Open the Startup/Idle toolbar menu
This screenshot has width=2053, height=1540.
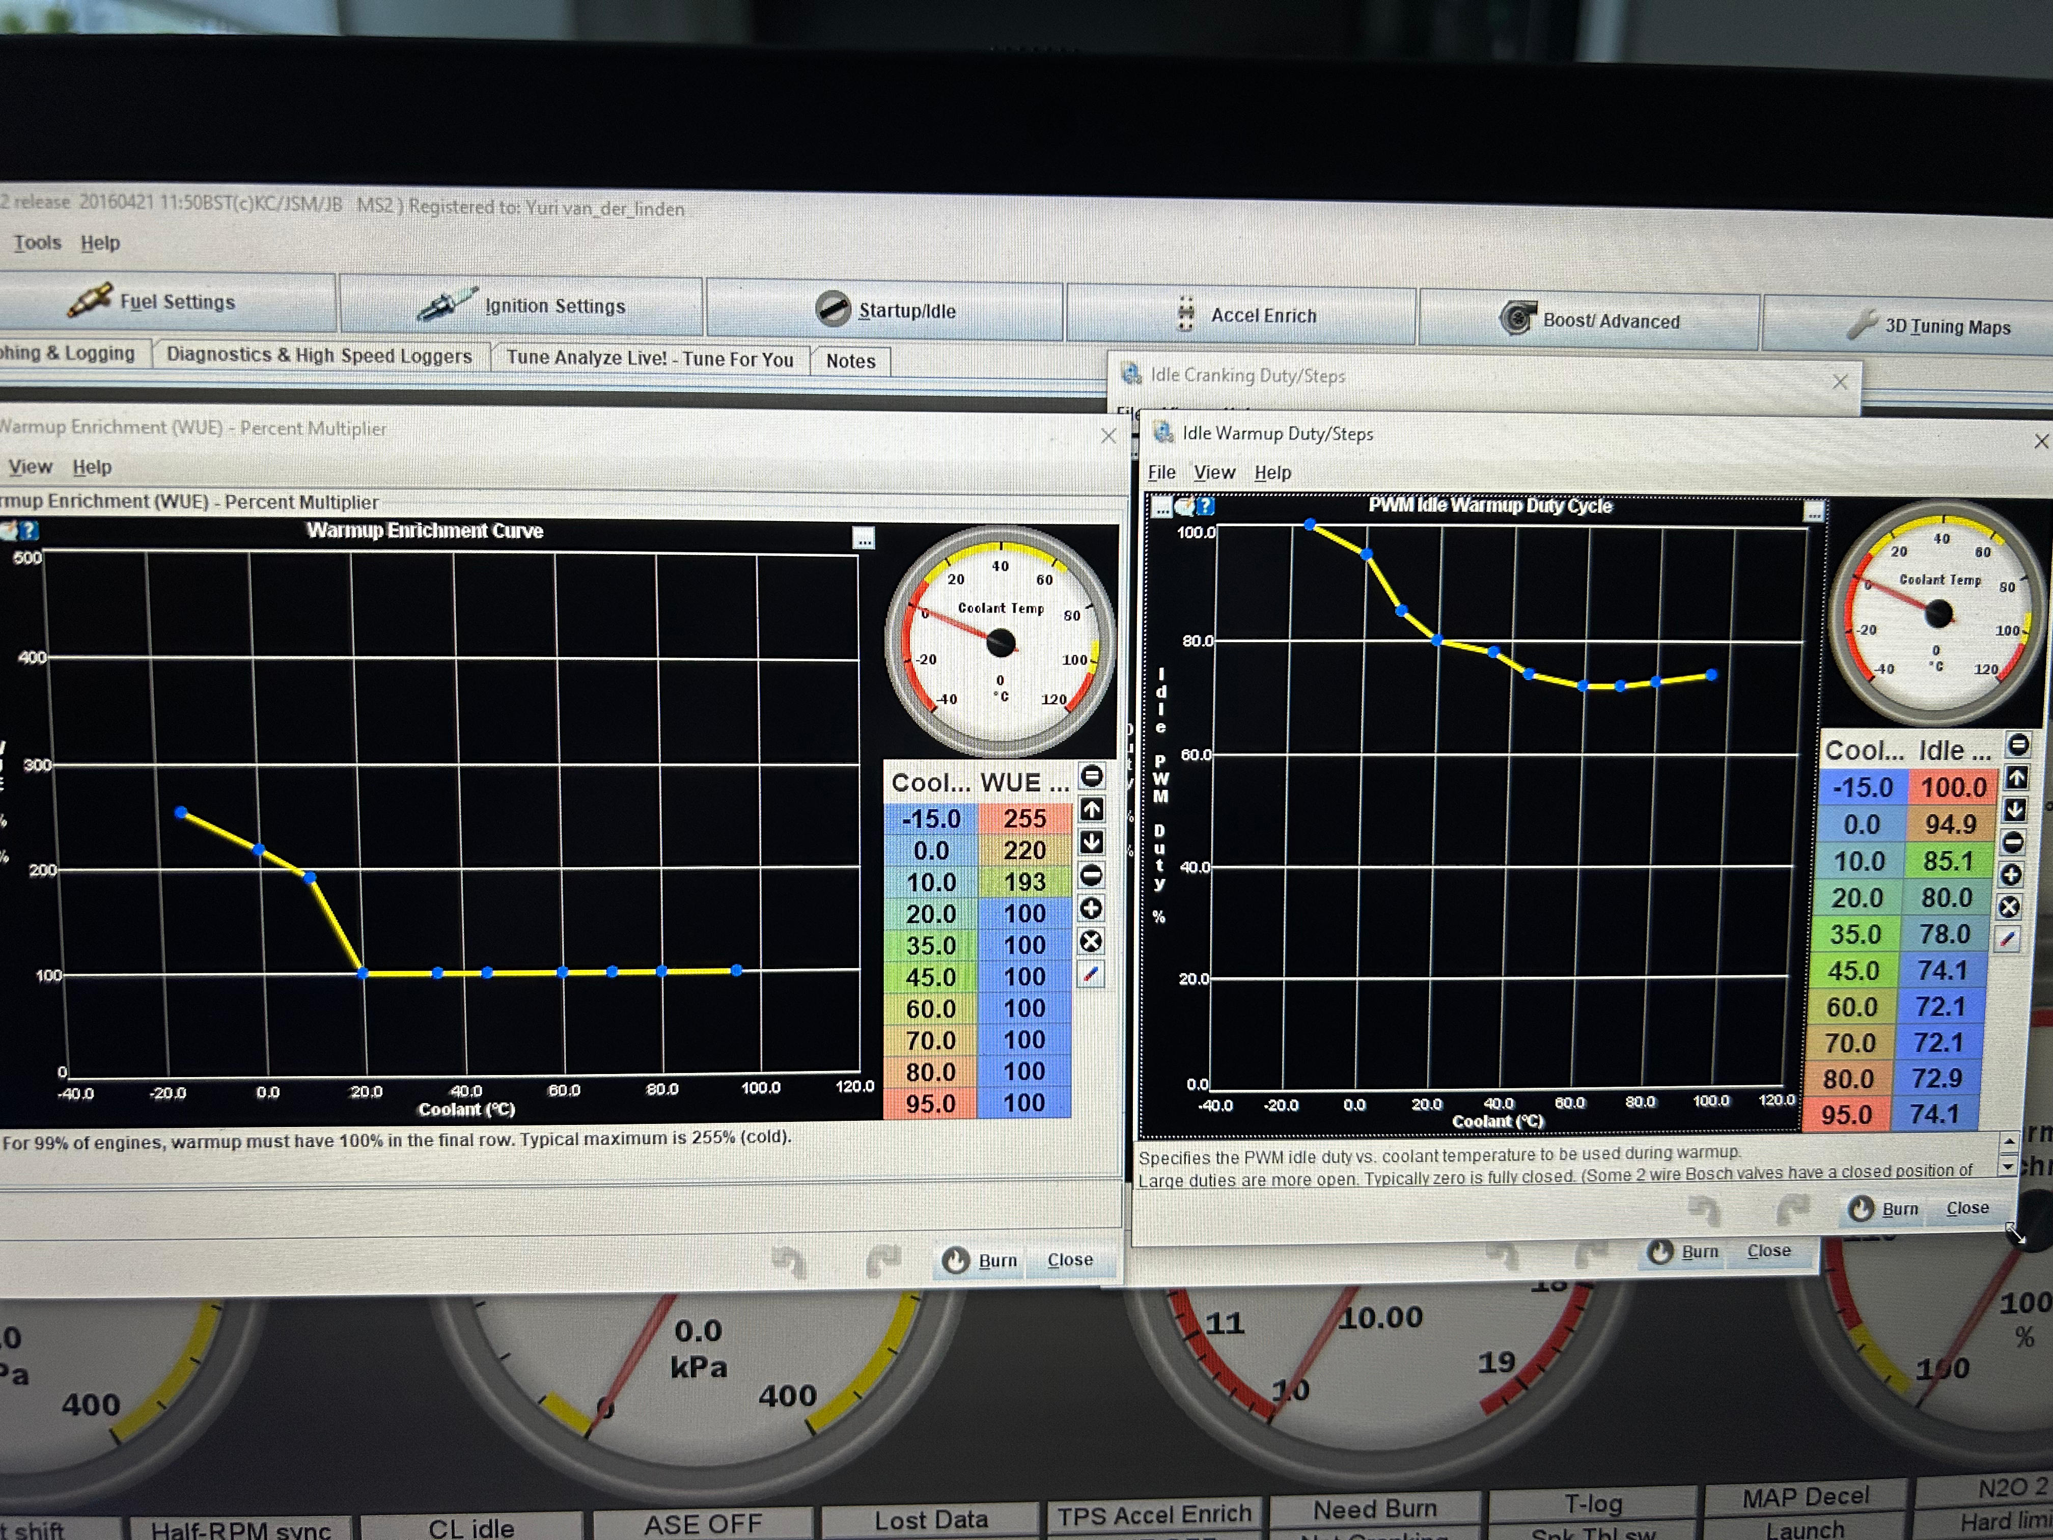click(x=884, y=310)
